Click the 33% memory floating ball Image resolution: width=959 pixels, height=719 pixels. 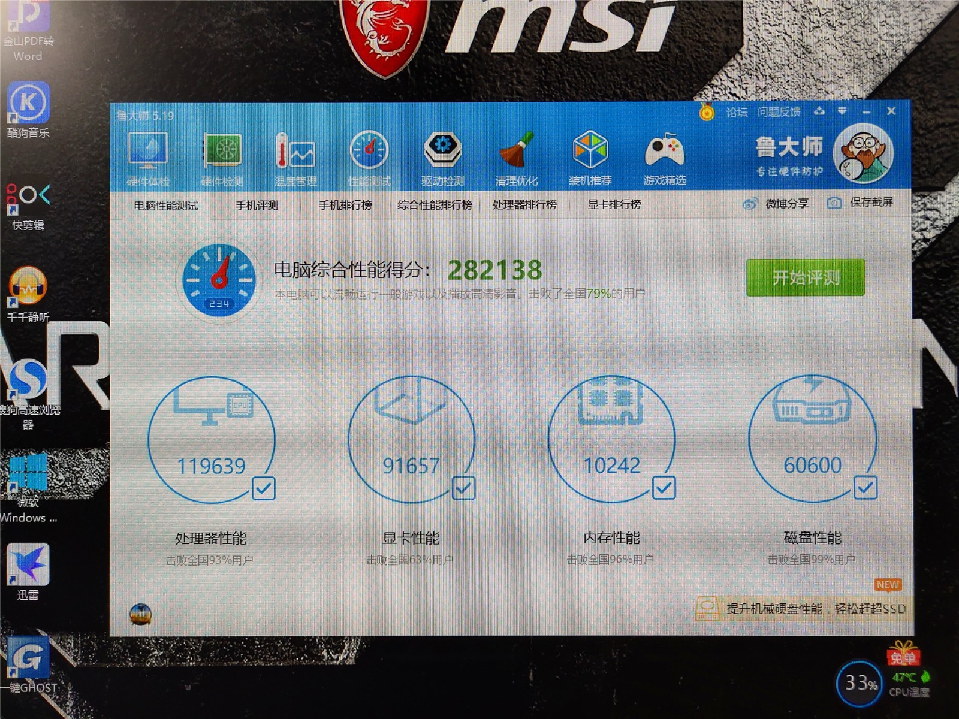click(860, 683)
